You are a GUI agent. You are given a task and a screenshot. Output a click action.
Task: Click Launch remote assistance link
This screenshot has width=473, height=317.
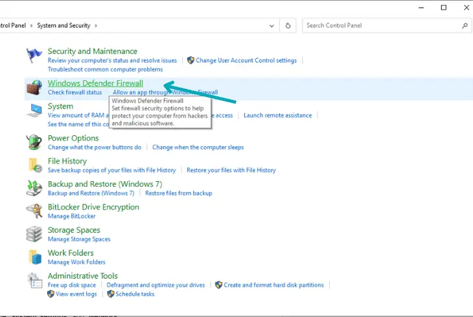(277, 115)
